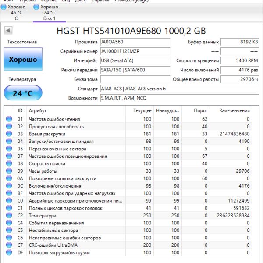Viewport: 263px width, 263px height.
Task: Click the previous disk arrow button
Action: point(8,31)
